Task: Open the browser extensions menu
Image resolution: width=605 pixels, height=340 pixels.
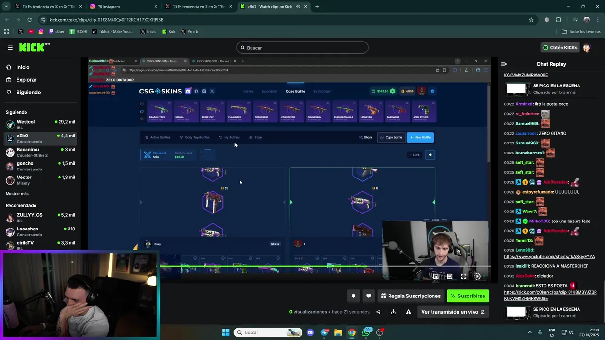Action: (559, 20)
